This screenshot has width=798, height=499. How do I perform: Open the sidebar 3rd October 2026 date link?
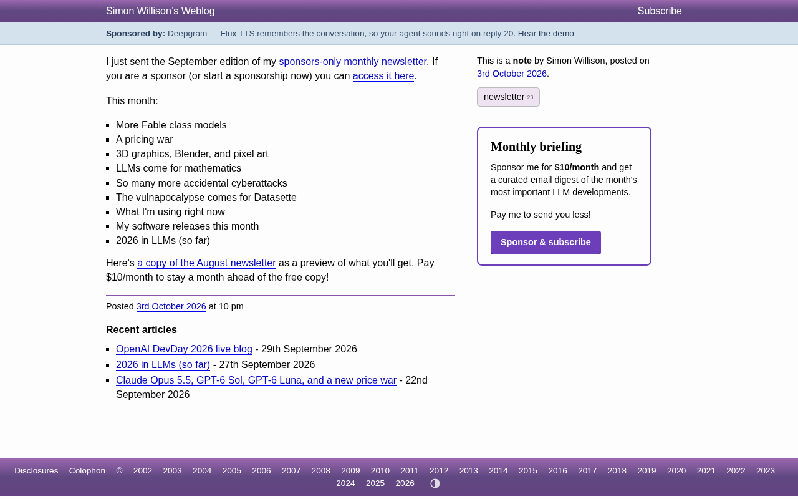(x=512, y=74)
